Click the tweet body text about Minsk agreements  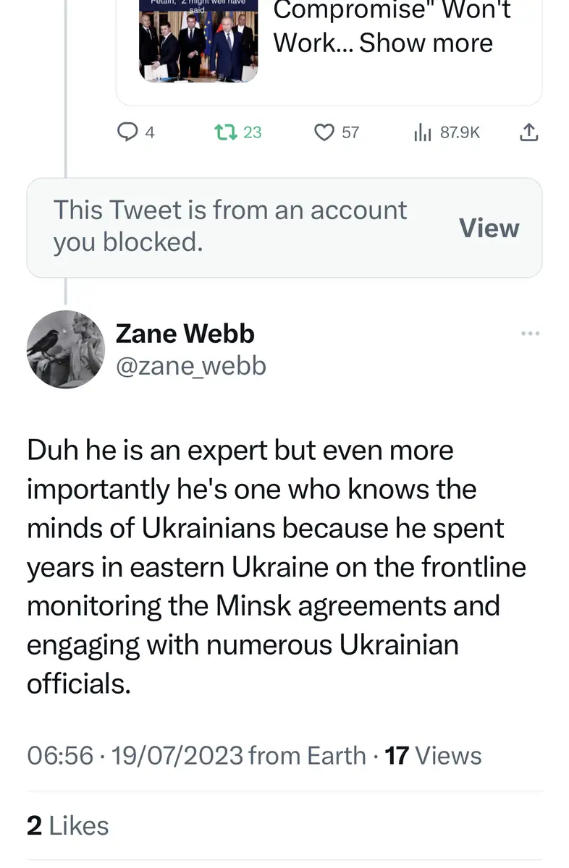(x=275, y=566)
